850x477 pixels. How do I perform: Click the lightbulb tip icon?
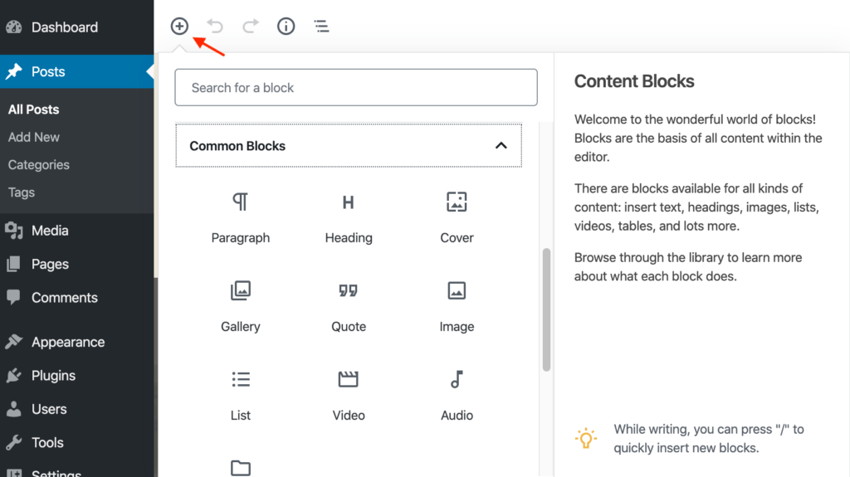click(x=586, y=438)
